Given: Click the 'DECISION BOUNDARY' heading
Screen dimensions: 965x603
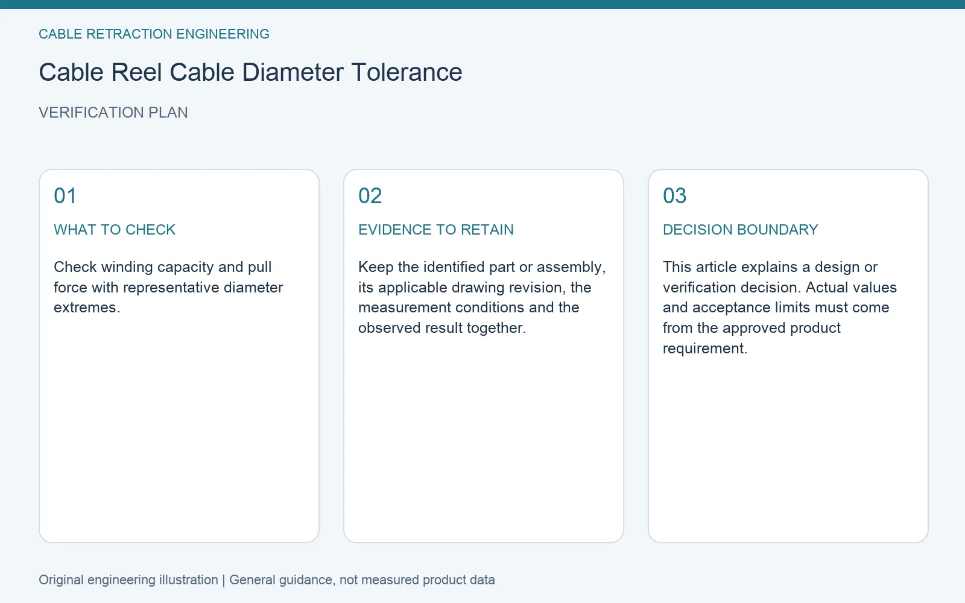Looking at the screenshot, I should (x=741, y=230).
